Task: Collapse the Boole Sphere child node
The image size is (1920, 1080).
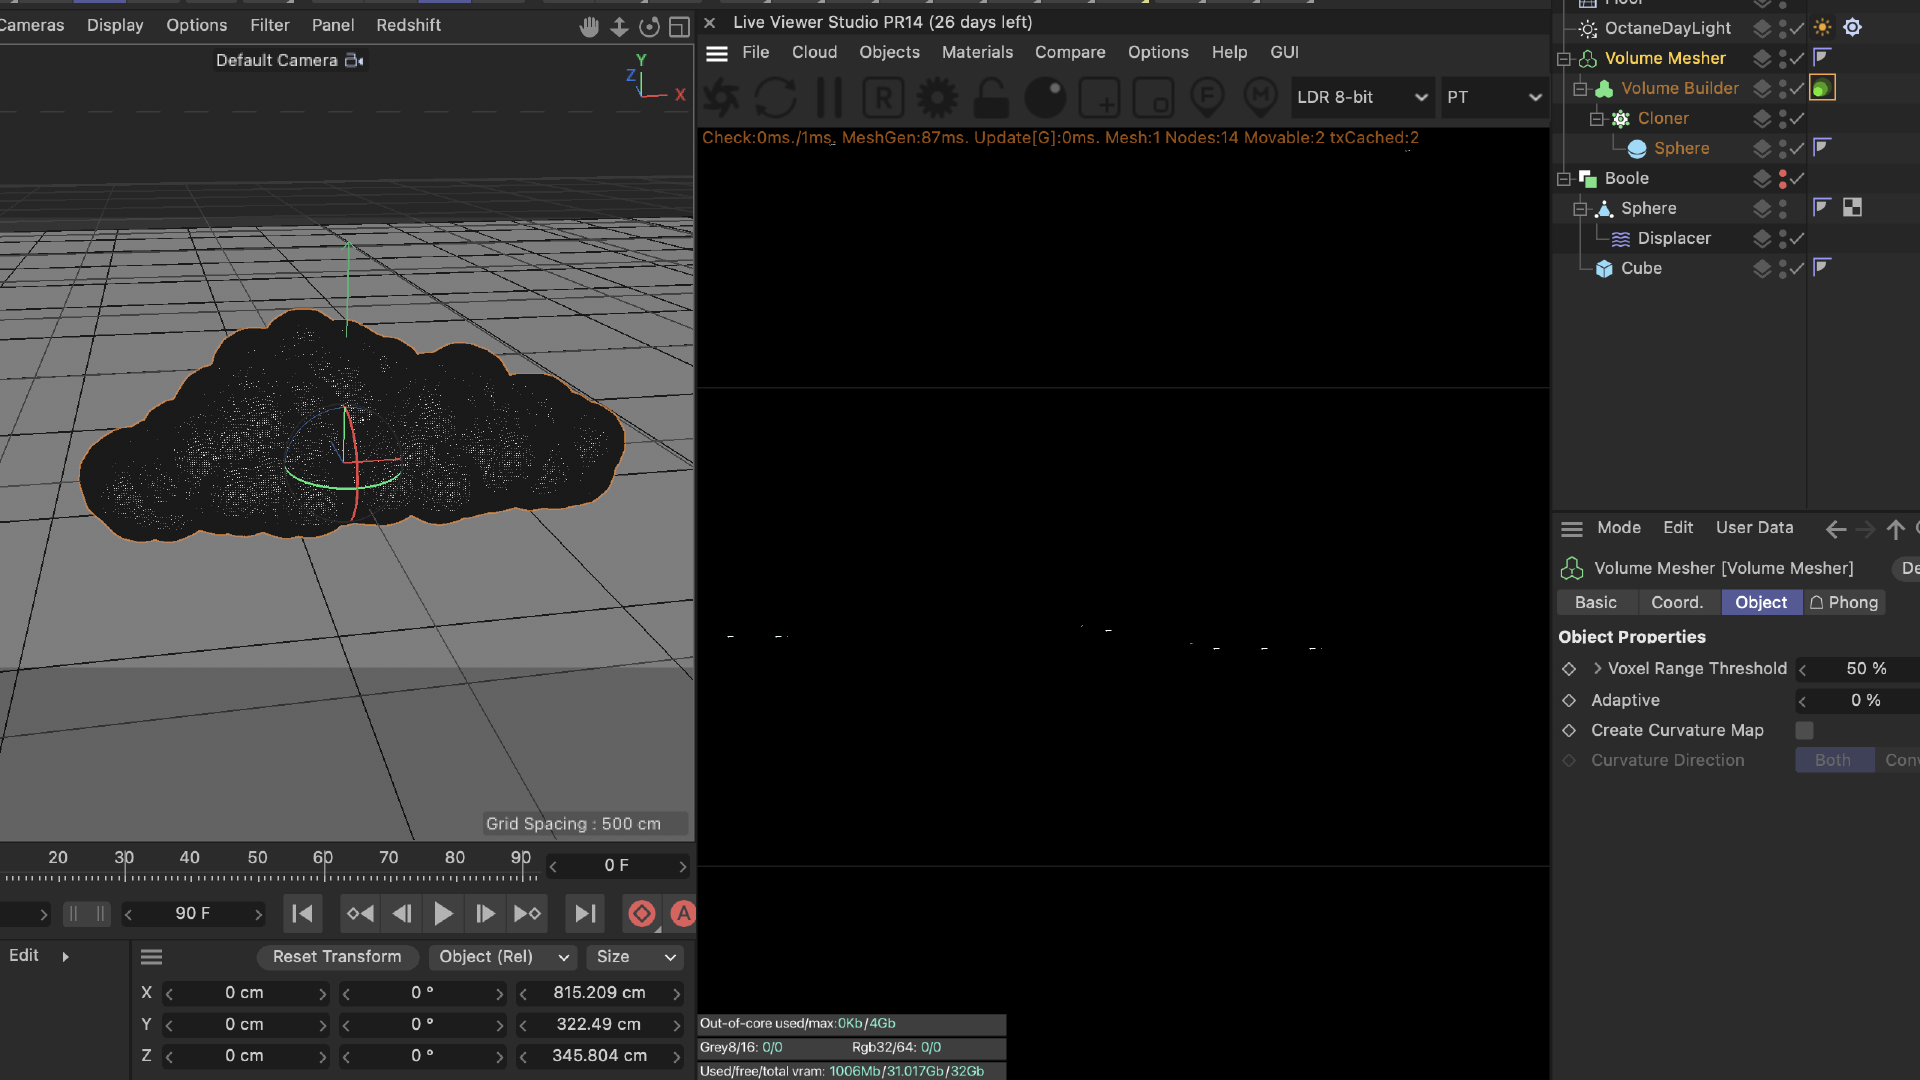Action: coord(1580,209)
